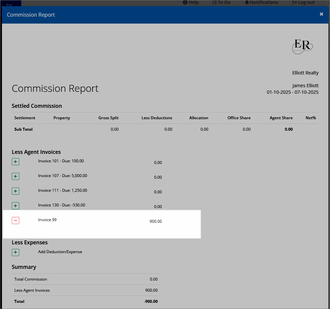Close the Commission Report dialog
Screen dimensions: 330x309
point(321,14)
